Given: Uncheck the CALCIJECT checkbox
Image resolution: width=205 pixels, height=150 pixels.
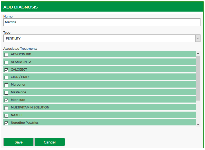Looking at the screenshot, I should pyautogui.click(x=6, y=70).
